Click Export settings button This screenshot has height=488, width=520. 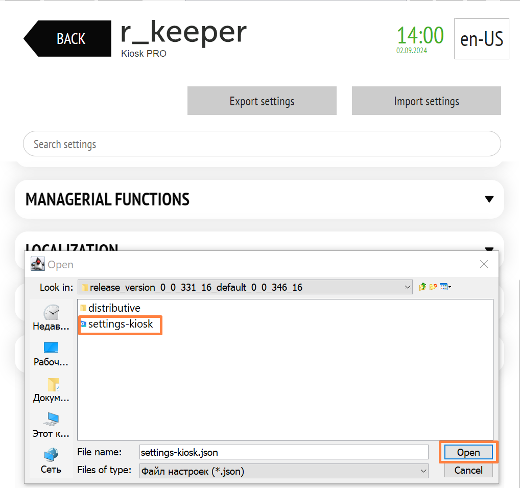pyautogui.click(x=262, y=101)
